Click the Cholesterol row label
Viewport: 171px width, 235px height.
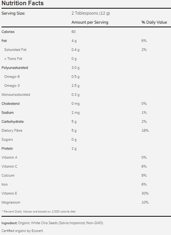[x=10, y=104]
